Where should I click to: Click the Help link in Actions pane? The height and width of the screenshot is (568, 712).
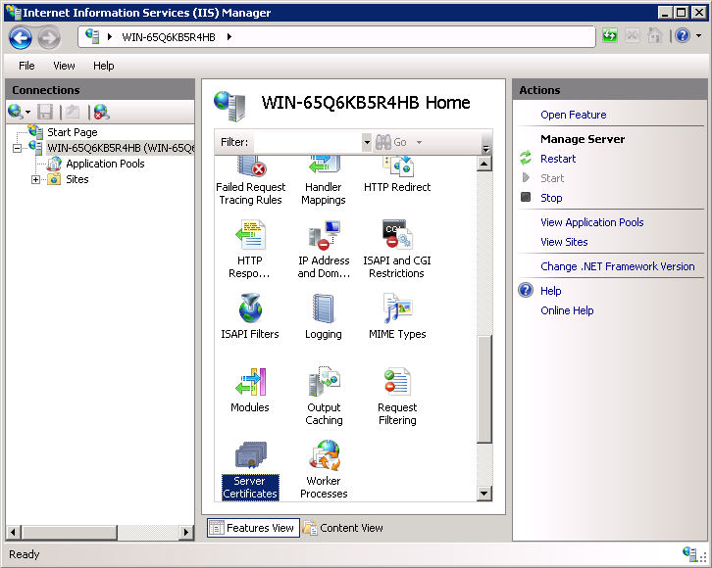[x=551, y=291]
